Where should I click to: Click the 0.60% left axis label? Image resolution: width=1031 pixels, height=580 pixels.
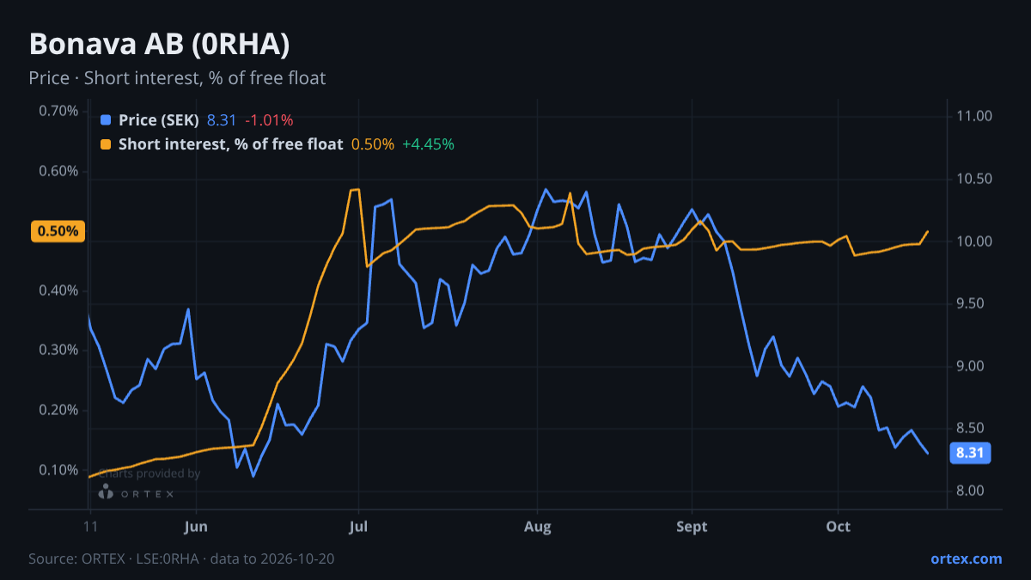59,171
